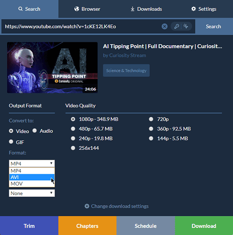Click the globe icon in the Browser tab
Viewport: 233px width, 235px height.
pyautogui.click(x=77, y=9)
